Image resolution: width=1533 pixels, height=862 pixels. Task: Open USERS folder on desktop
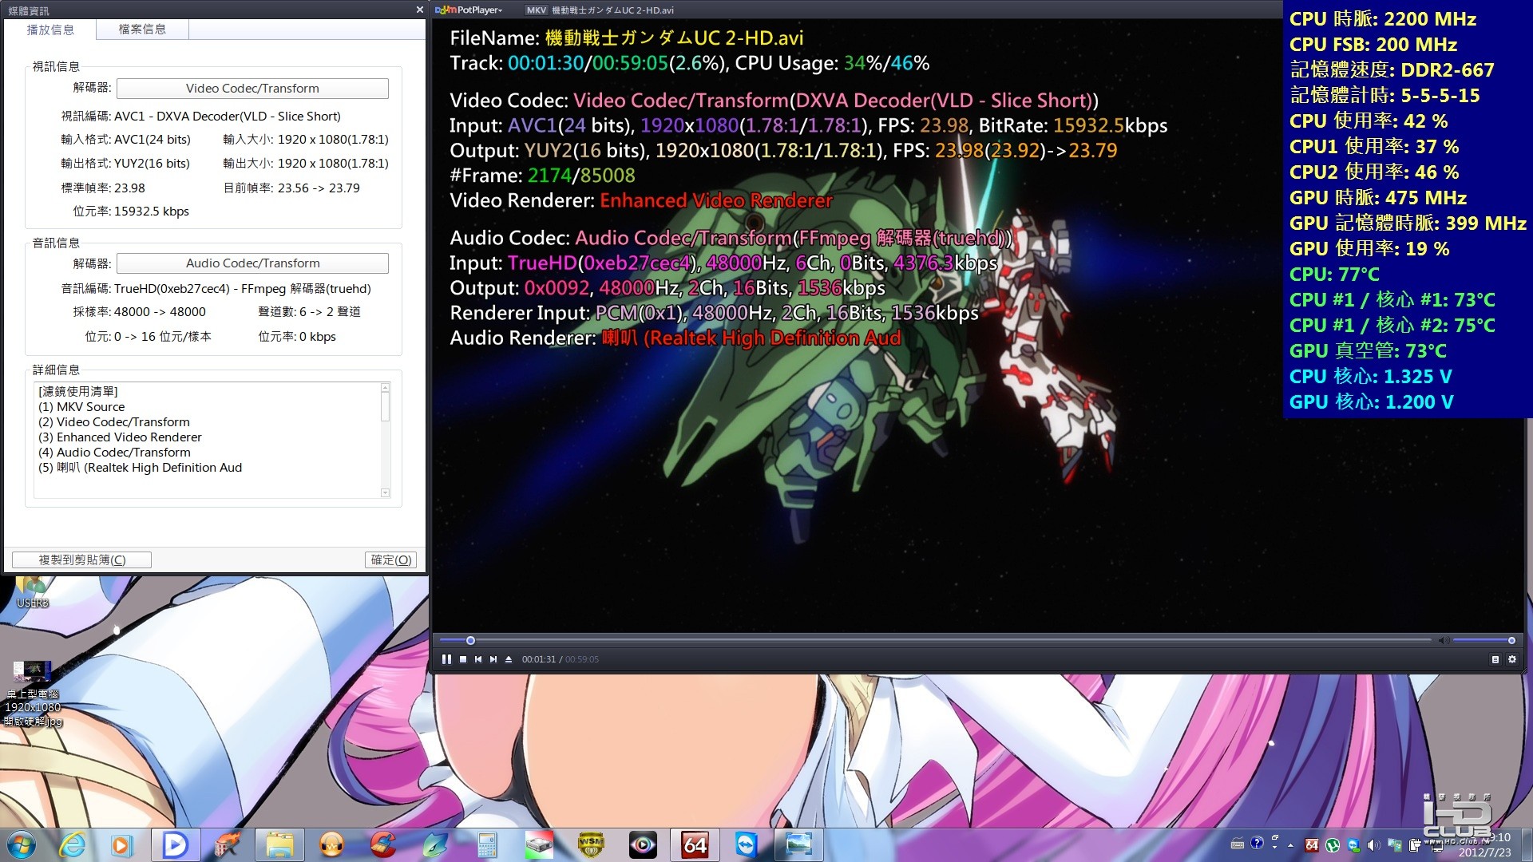(x=32, y=592)
